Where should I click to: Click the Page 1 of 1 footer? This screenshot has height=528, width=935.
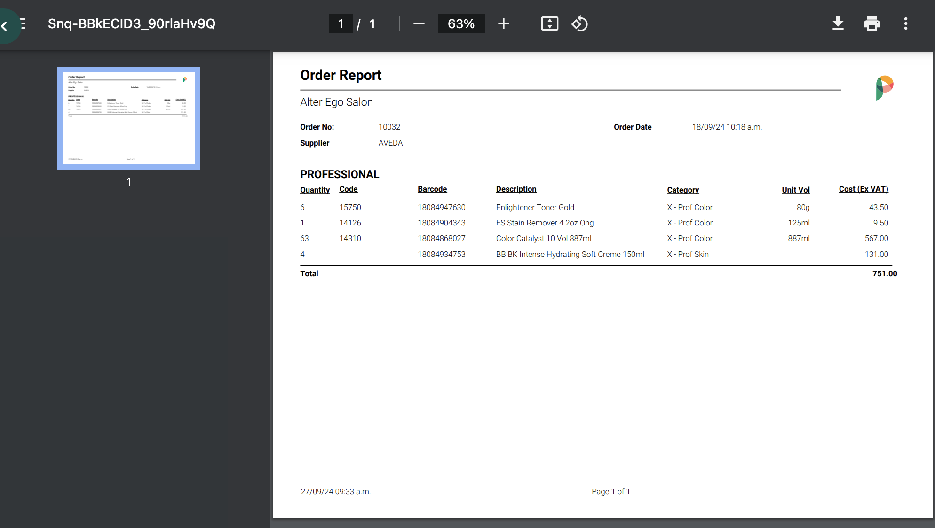pyautogui.click(x=610, y=491)
